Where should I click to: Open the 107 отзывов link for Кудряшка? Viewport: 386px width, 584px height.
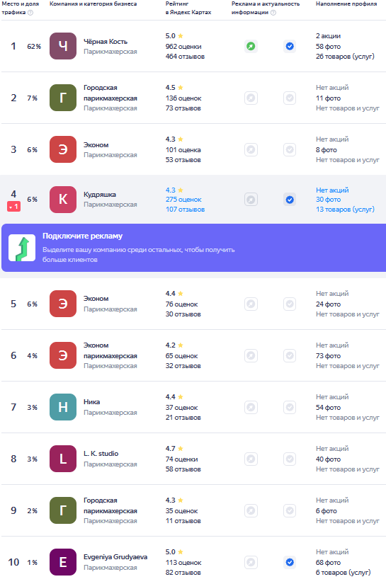(x=185, y=210)
